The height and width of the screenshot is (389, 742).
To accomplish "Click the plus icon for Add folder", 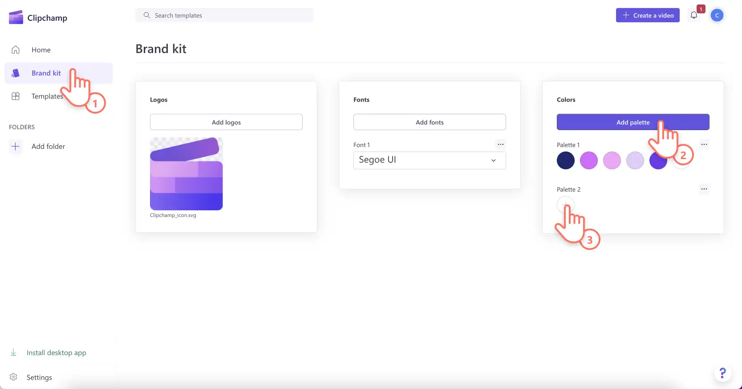I will (16, 146).
